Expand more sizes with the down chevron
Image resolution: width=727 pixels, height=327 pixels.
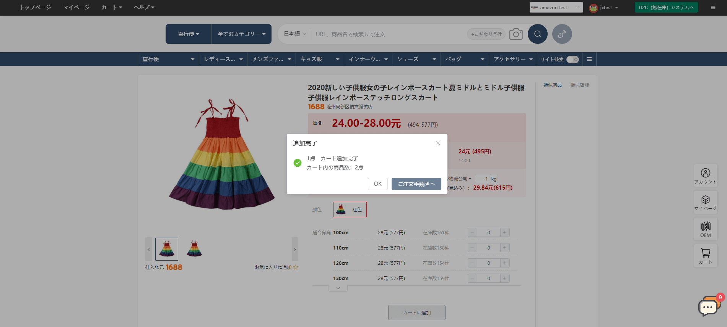pos(338,288)
